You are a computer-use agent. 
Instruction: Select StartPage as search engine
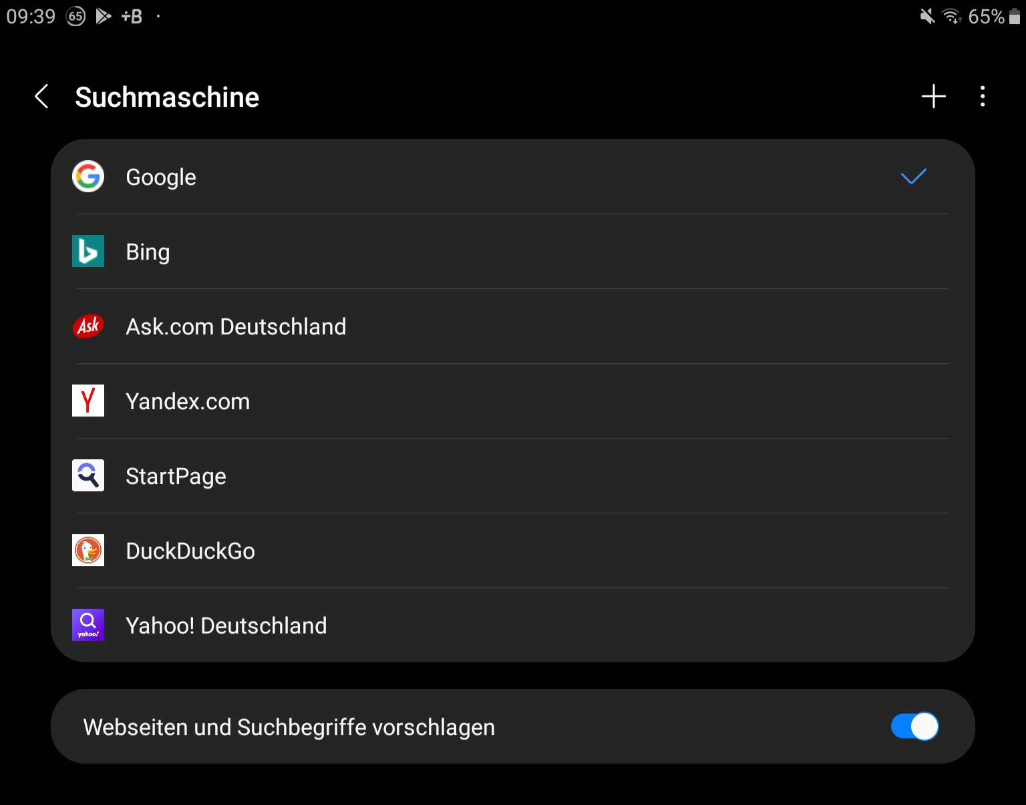(513, 476)
